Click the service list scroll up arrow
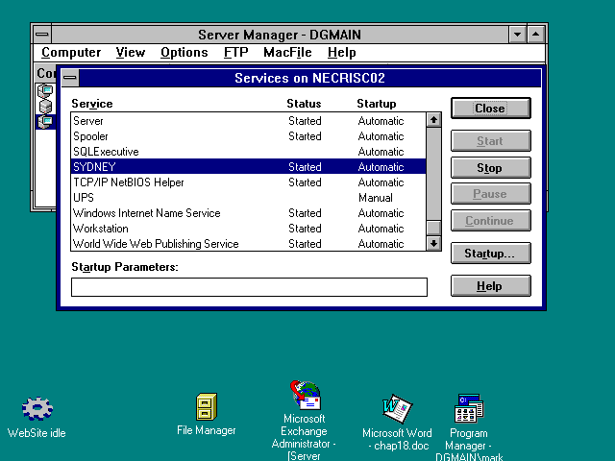This screenshot has width=615, height=461. 433,120
